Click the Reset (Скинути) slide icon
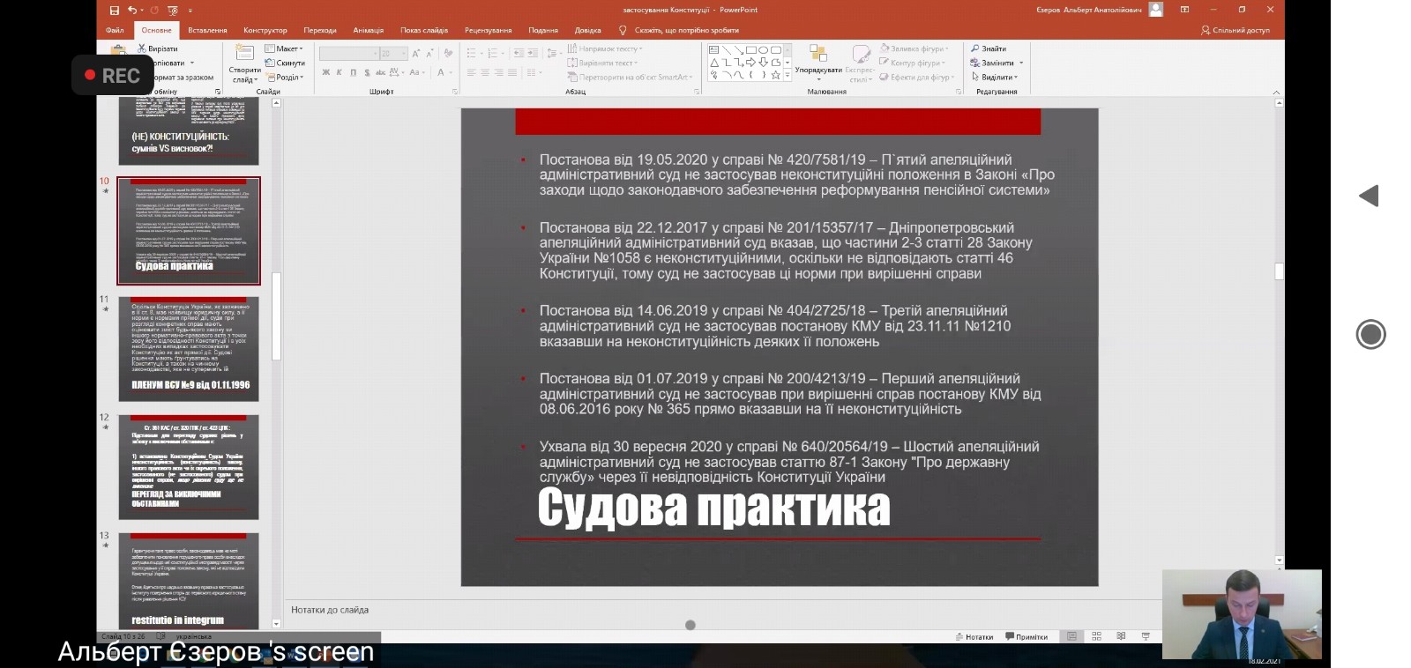The image size is (1411, 668). pyautogui.click(x=270, y=63)
